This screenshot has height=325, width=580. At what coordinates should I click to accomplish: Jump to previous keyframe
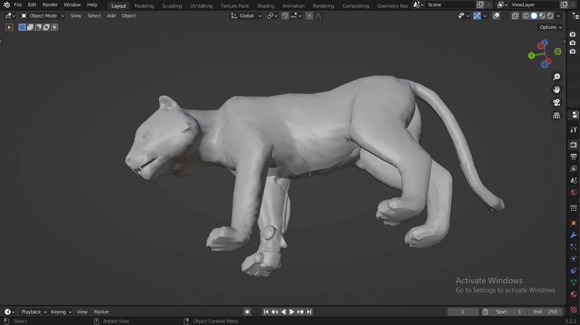(274, 312)
